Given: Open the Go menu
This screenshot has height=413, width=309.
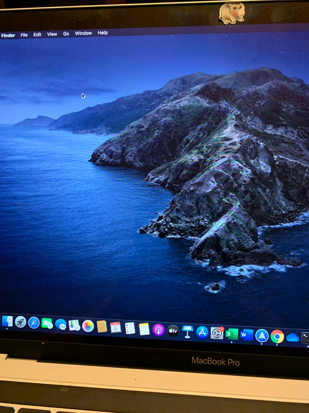Looking at the screenshot, I should pyautogui.click(x=66, y=34).
